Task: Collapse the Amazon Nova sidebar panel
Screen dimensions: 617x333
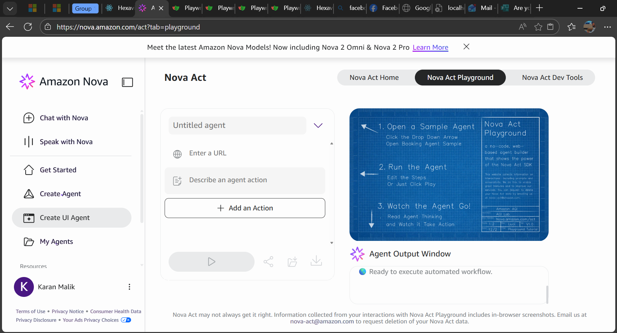Action: coord(127,82)
